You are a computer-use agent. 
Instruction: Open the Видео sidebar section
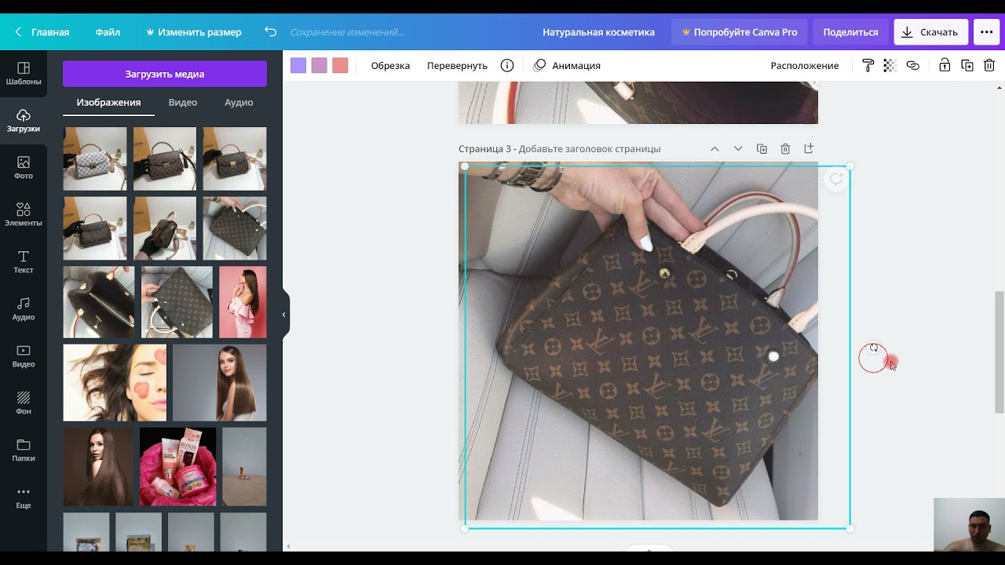coord(24,356)
